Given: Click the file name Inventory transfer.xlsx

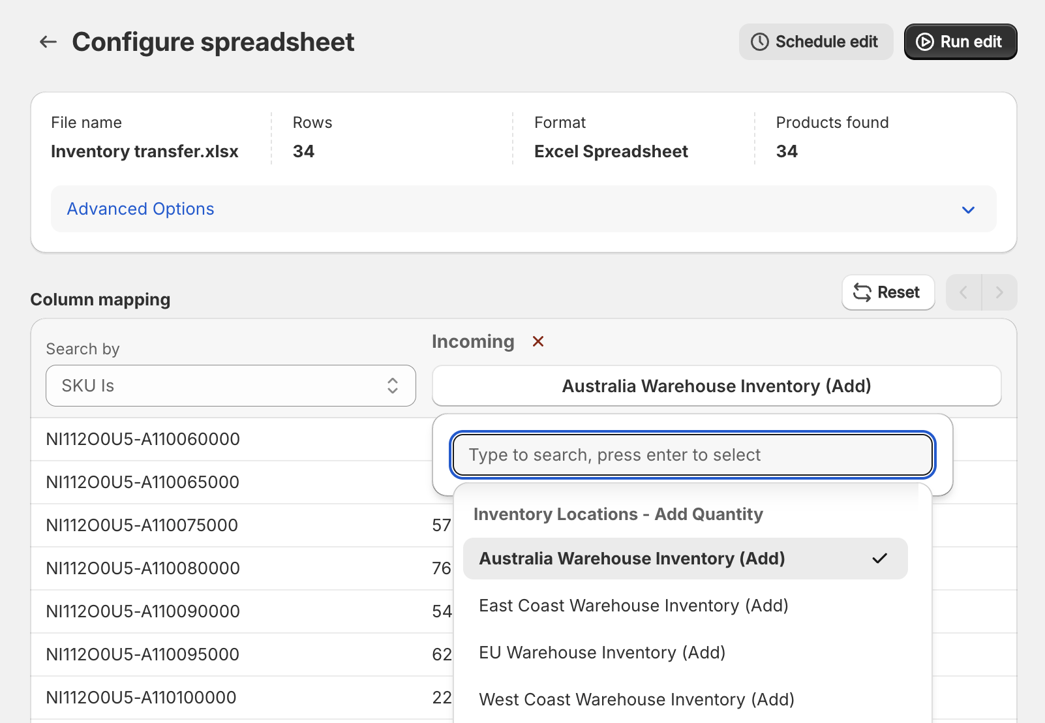Looking at the screenshot, I should tap(145, 151).
